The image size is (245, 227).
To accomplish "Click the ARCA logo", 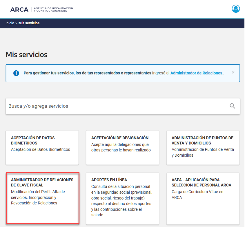I will pyautogui.click(x=19, y=10).
